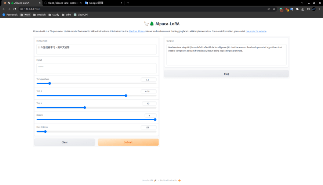The height and width of the screenshot is (185, 323).
Task: Click the Built with Gradio link
Action: tap(168, 181)
